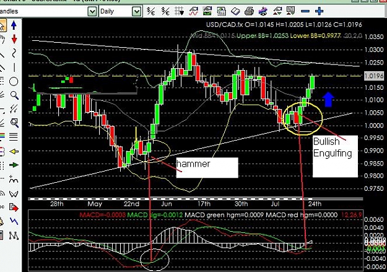Image resolution: width=387 pixels, height=272 pixels.
Task: Select the horizontal lines tool
Action: [x=14, y=136]
